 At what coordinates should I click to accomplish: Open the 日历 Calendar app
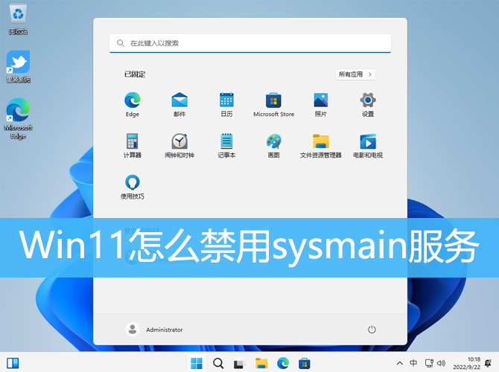tap(226, 100)
